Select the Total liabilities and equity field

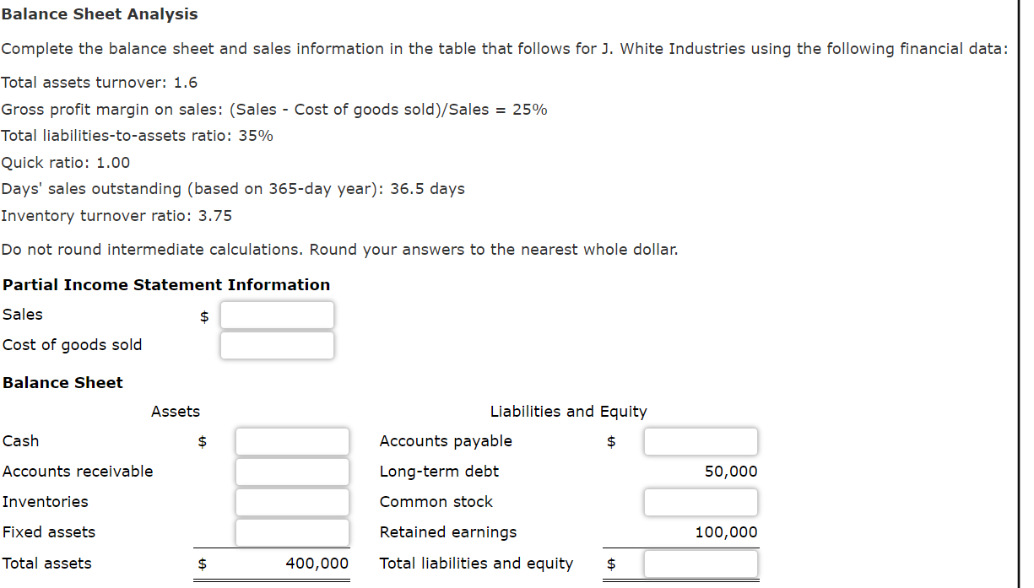click(x=701, y=564)
